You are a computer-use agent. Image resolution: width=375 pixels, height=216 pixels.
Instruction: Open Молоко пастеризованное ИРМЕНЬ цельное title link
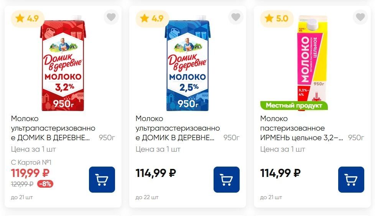[301, 128]
